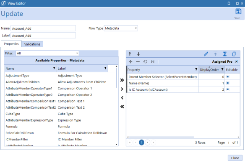Open filter on Name column header
Screen dimensions: 245x163
tap(54, 68)
